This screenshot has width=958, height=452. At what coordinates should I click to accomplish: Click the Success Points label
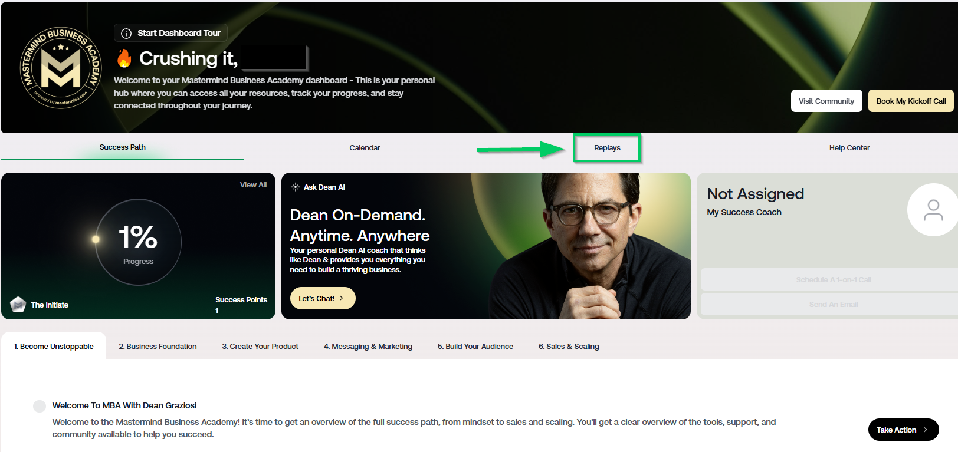coord(241,299)
